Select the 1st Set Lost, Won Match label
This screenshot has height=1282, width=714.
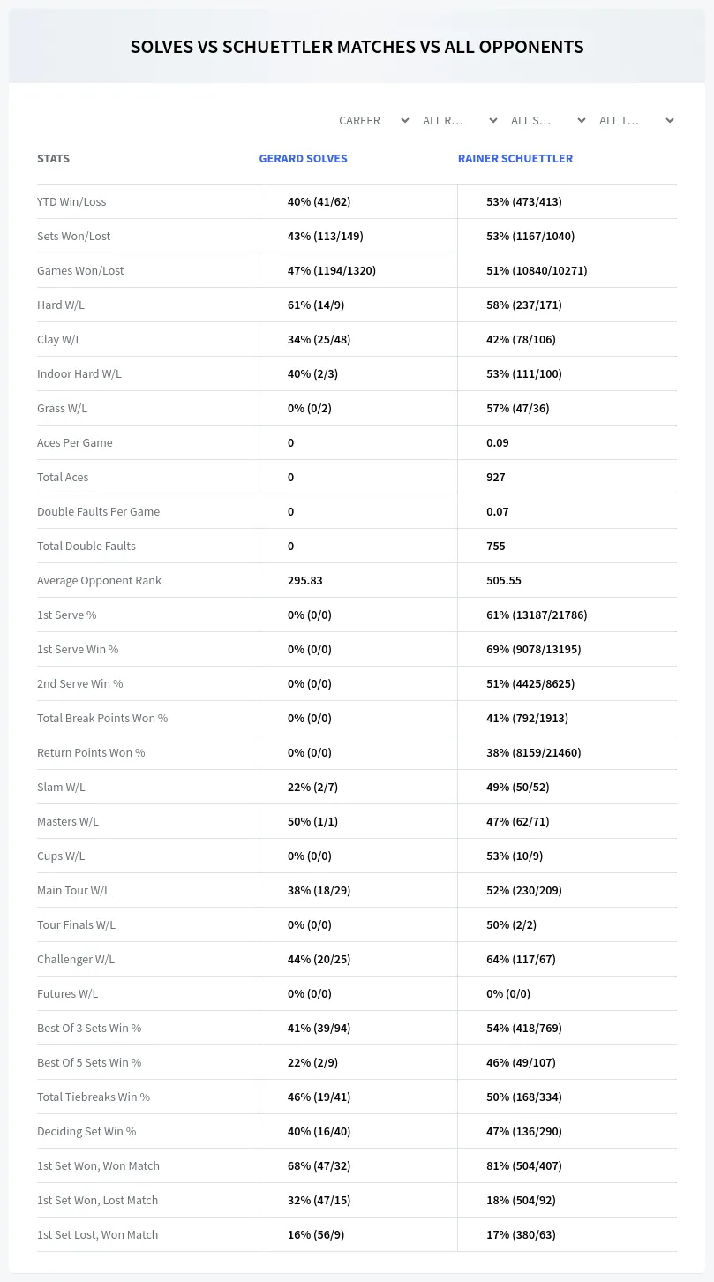coord(97,1234)
